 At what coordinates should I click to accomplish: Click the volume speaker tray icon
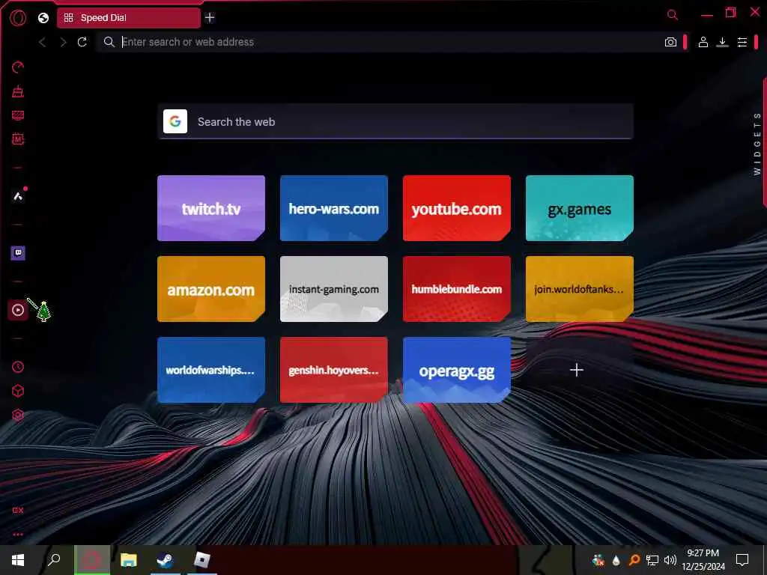click(x=670, y=560)
